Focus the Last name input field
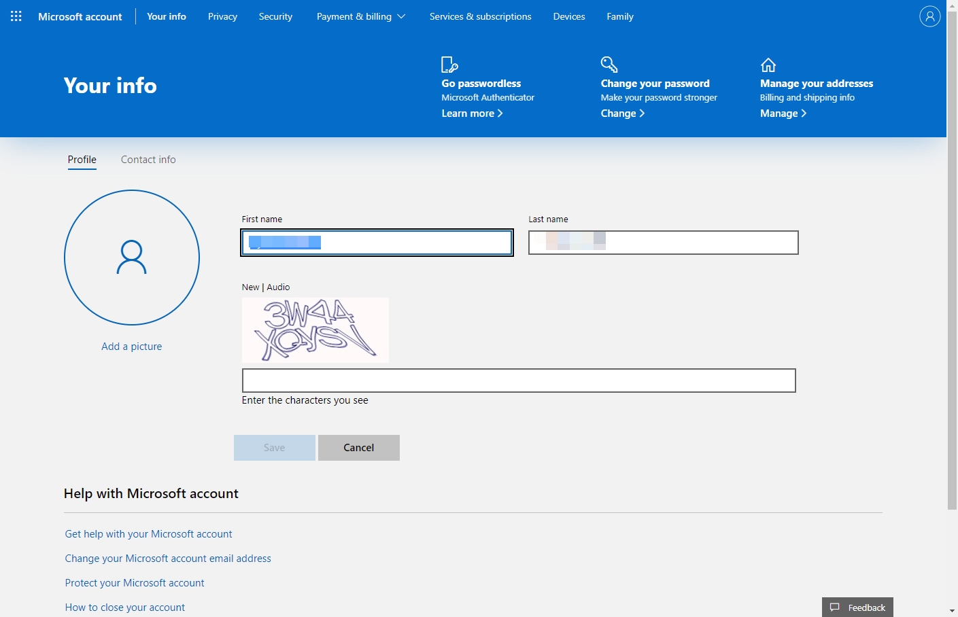The height and width of the screenshot is (617, 958). click(664, 243)
